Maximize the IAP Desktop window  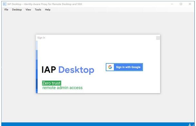point(181,4)
